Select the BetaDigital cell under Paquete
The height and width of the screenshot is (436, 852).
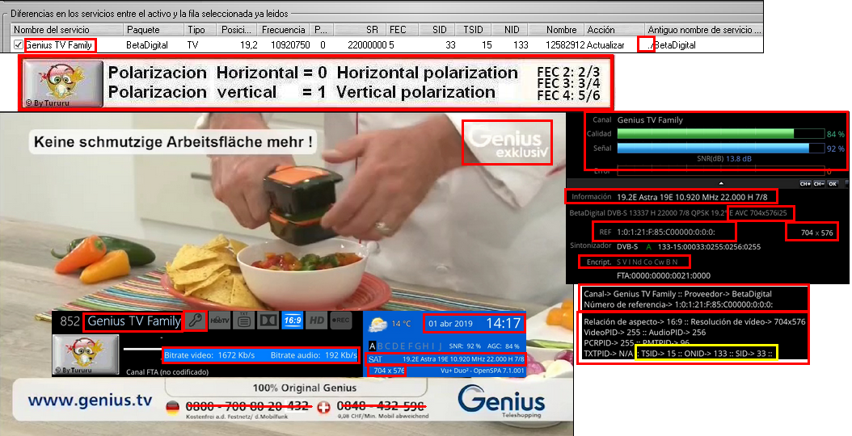tap(147, 45)
